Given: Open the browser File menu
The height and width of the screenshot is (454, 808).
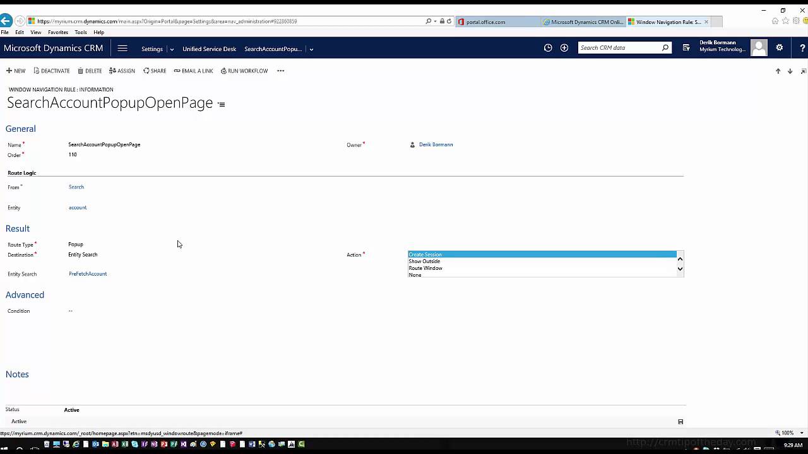Looking at the screenshot, I should pos(4,32).
